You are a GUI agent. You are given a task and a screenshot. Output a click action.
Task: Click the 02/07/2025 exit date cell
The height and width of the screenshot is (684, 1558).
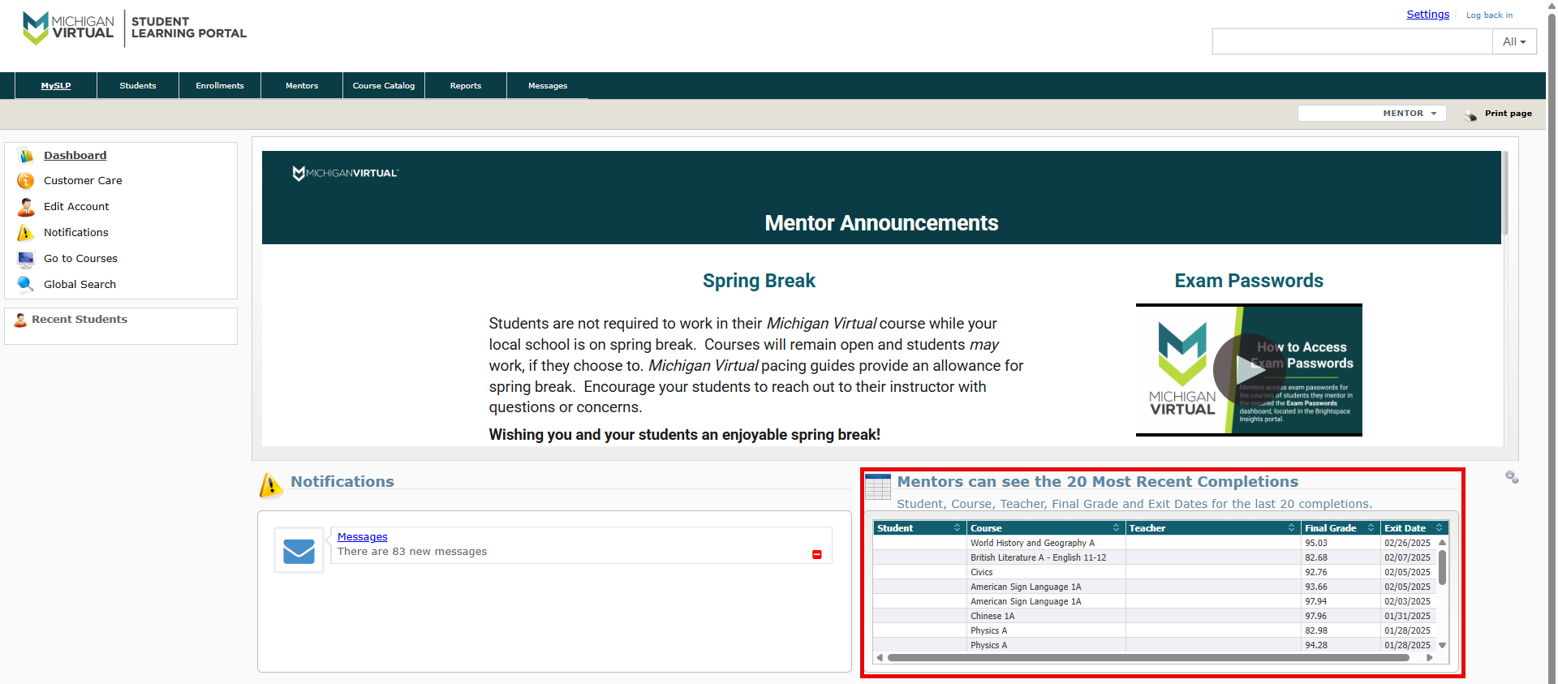(1409, 557)
